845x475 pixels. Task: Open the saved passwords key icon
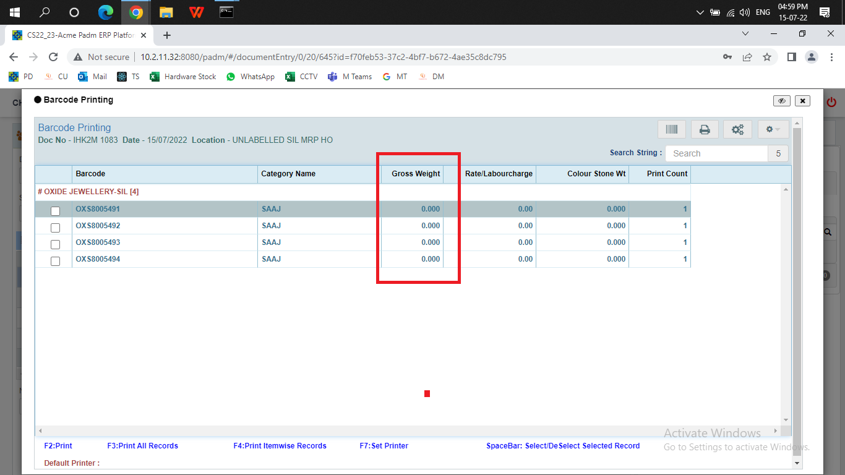pos(727,57)
